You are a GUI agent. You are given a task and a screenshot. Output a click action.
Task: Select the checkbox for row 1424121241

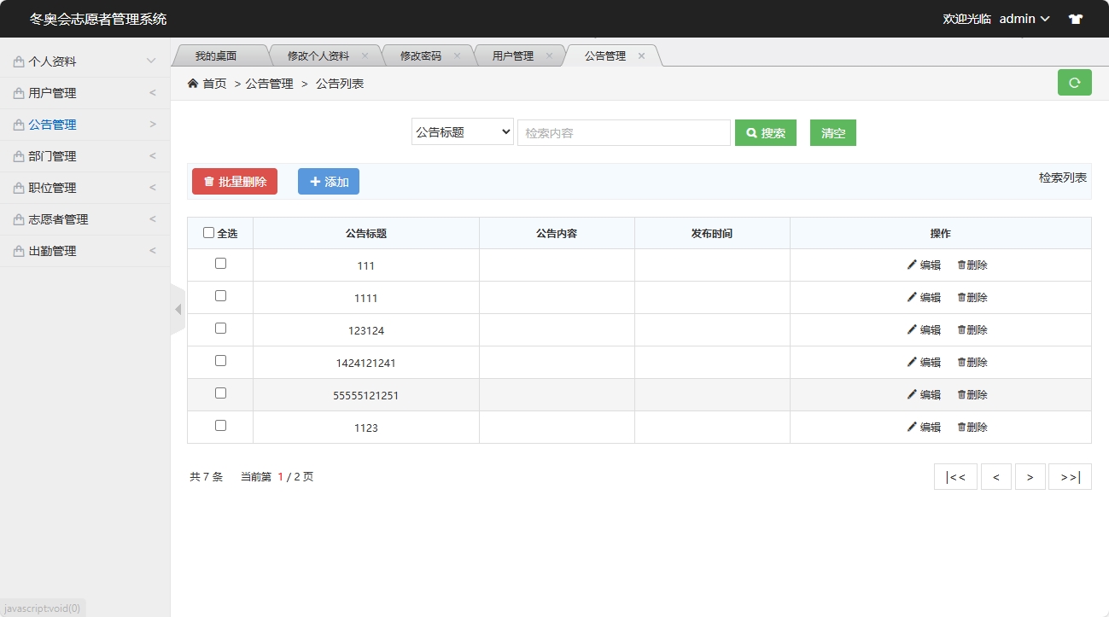tap(220, 361)
